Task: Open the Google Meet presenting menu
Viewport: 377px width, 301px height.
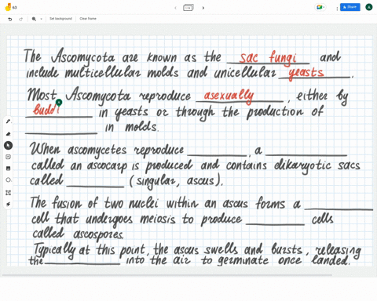Action: coord(320,7)
